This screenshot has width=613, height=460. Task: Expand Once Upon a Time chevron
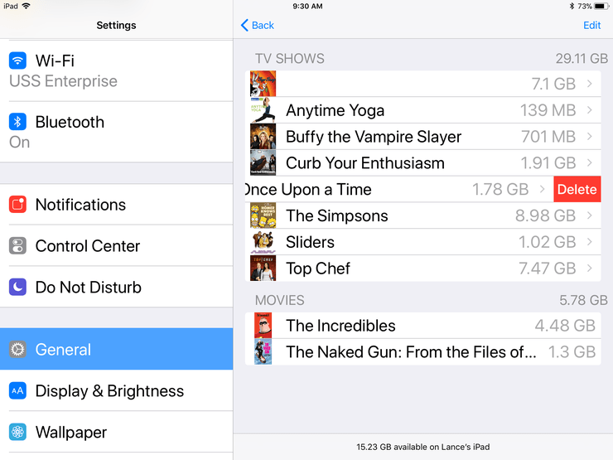(543, 189)
